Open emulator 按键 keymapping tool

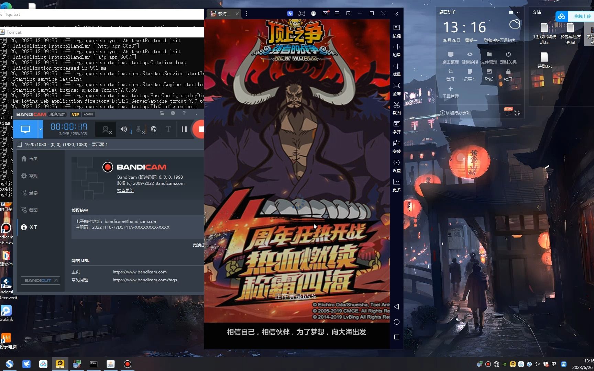tap(396, 31)
